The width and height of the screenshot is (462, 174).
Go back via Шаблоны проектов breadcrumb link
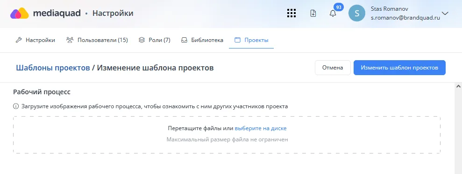[x=53, y=68]
